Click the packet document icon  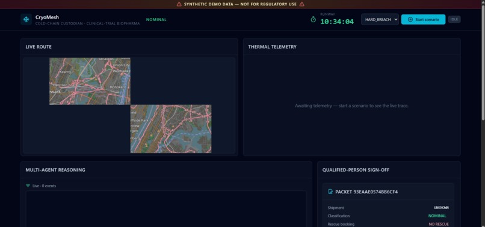(x=330, y=192)
